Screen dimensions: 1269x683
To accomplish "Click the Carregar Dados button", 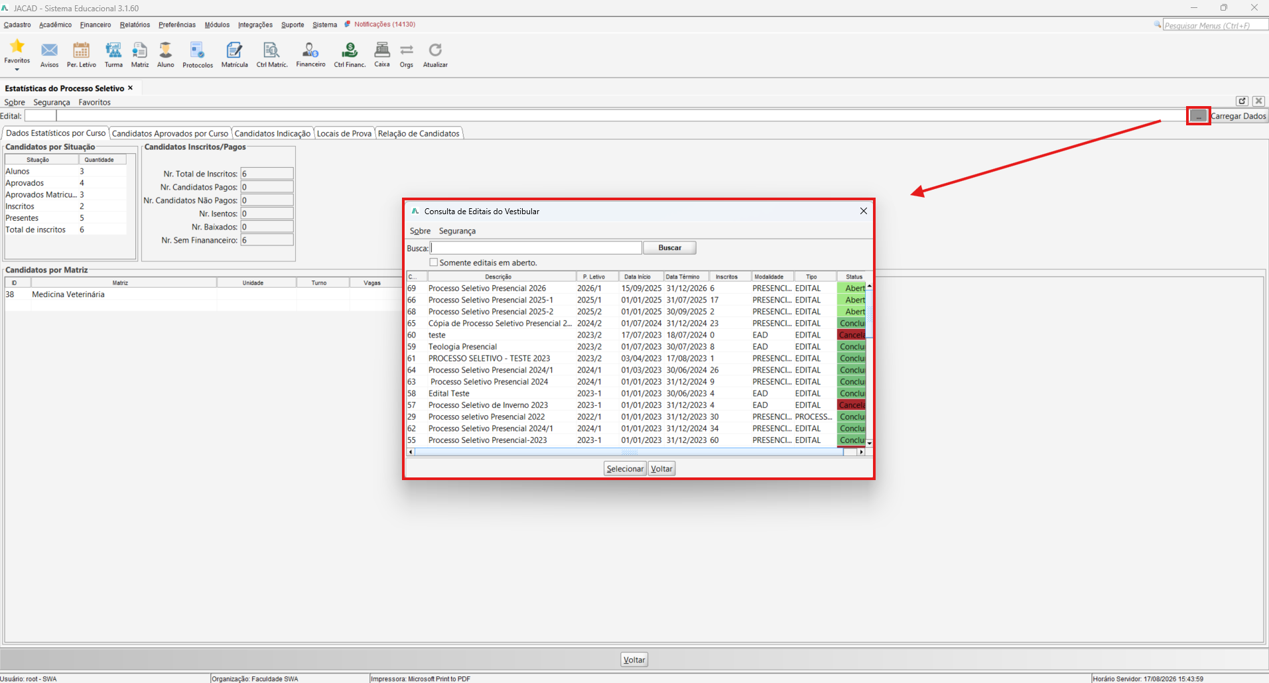I will [x=1238, y=116].
